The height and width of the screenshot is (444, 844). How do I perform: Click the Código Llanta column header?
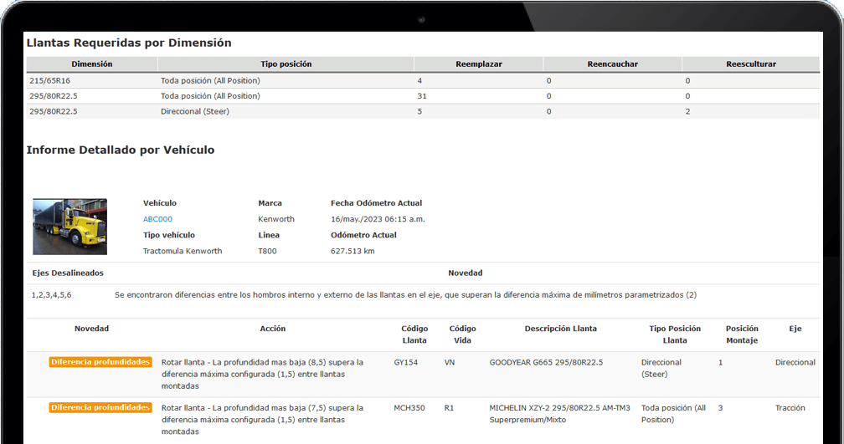pyautogui.click(x=414, y=334)
